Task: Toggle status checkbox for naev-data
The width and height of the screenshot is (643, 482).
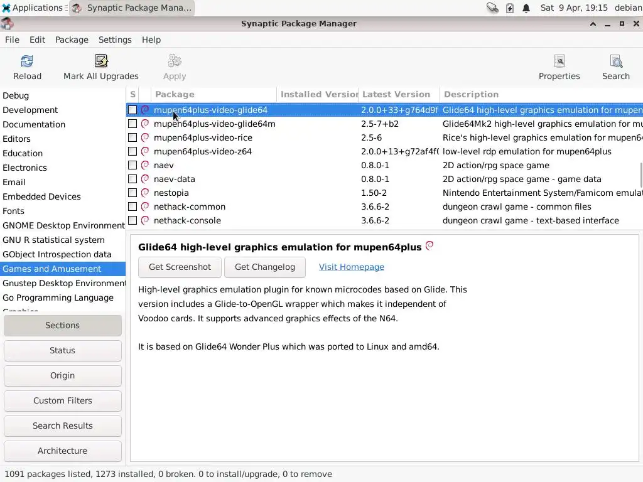Action: 132,179
